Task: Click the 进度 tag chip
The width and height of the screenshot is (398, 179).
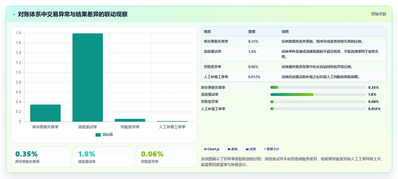Action: tap(251, 149)
